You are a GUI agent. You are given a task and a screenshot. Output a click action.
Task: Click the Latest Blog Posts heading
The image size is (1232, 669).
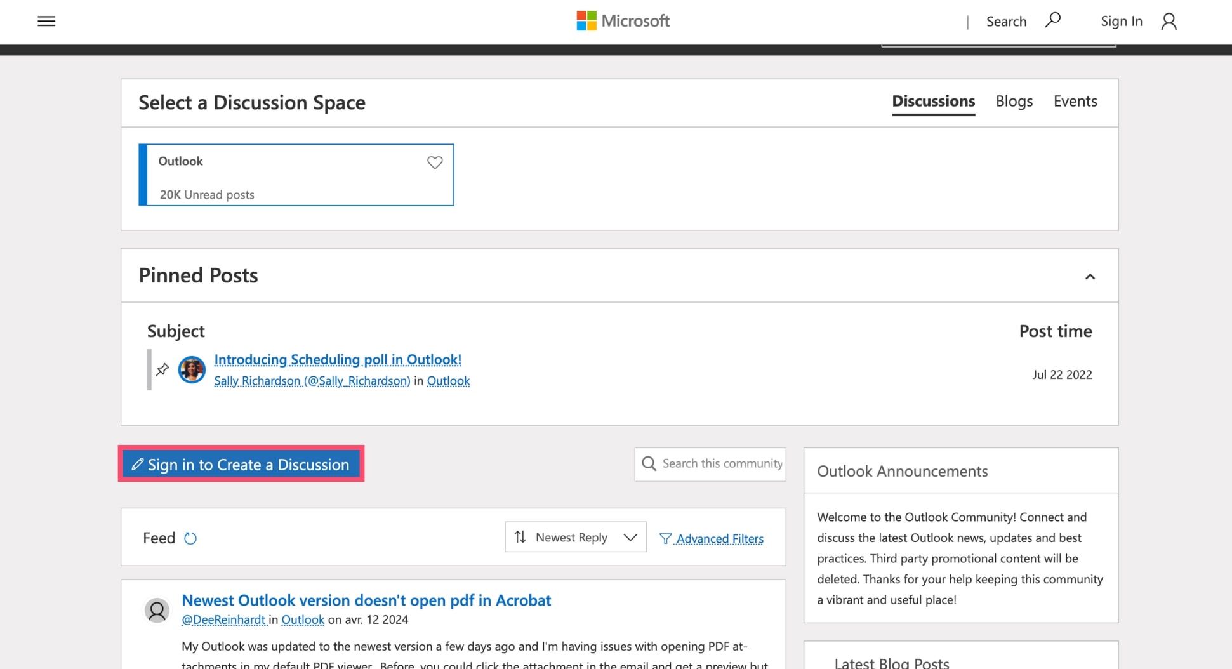(892, 663)
